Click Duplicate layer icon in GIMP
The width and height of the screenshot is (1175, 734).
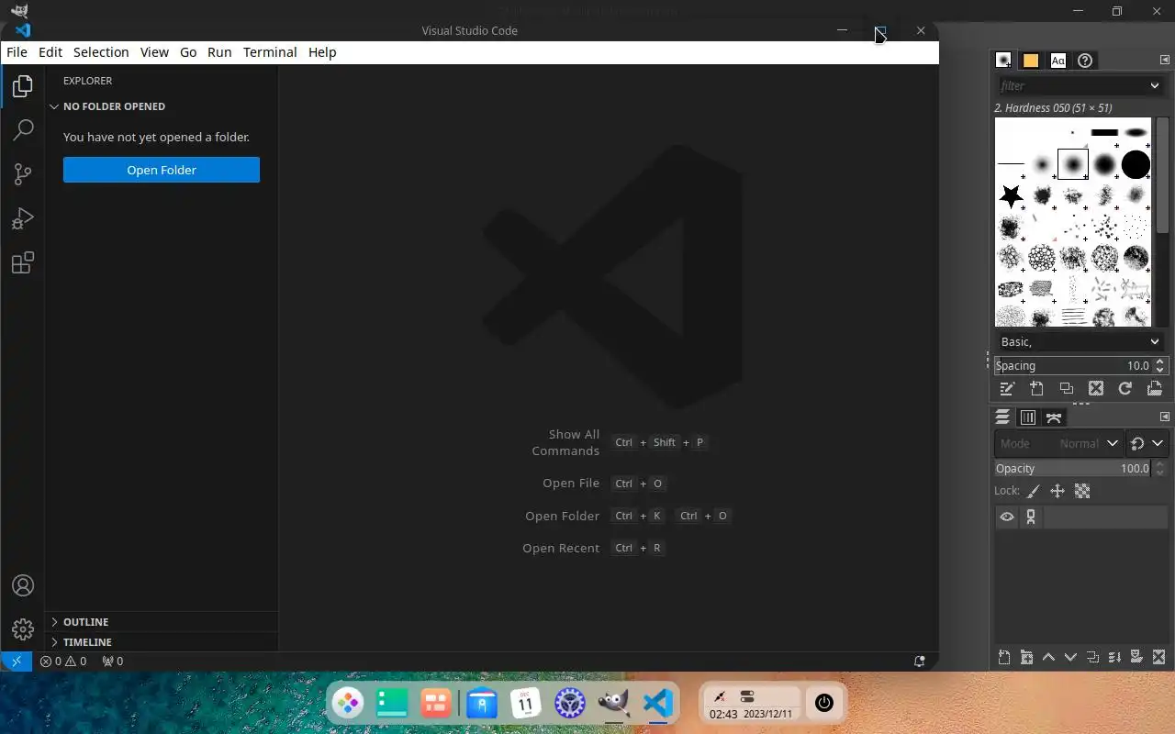1092,658
